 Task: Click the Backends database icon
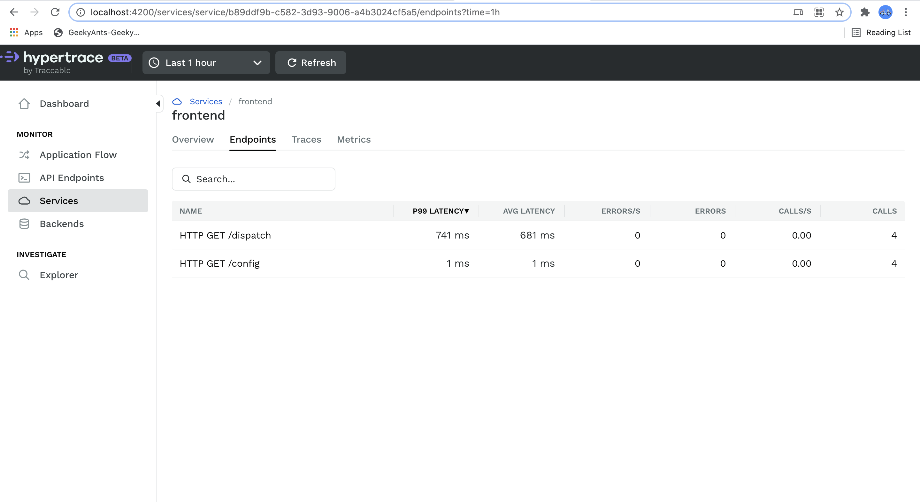coord(24,224)
